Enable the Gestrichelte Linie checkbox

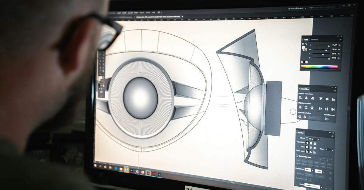point(297,156)
